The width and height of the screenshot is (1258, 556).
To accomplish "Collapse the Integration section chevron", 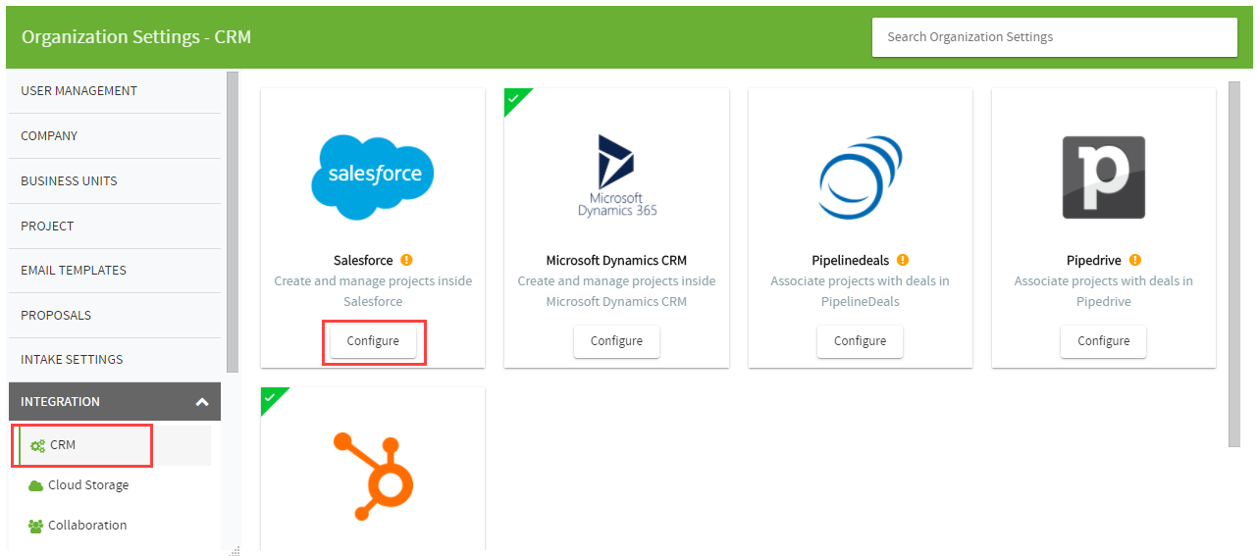I will pyautogui.click(x=202, y=402).
